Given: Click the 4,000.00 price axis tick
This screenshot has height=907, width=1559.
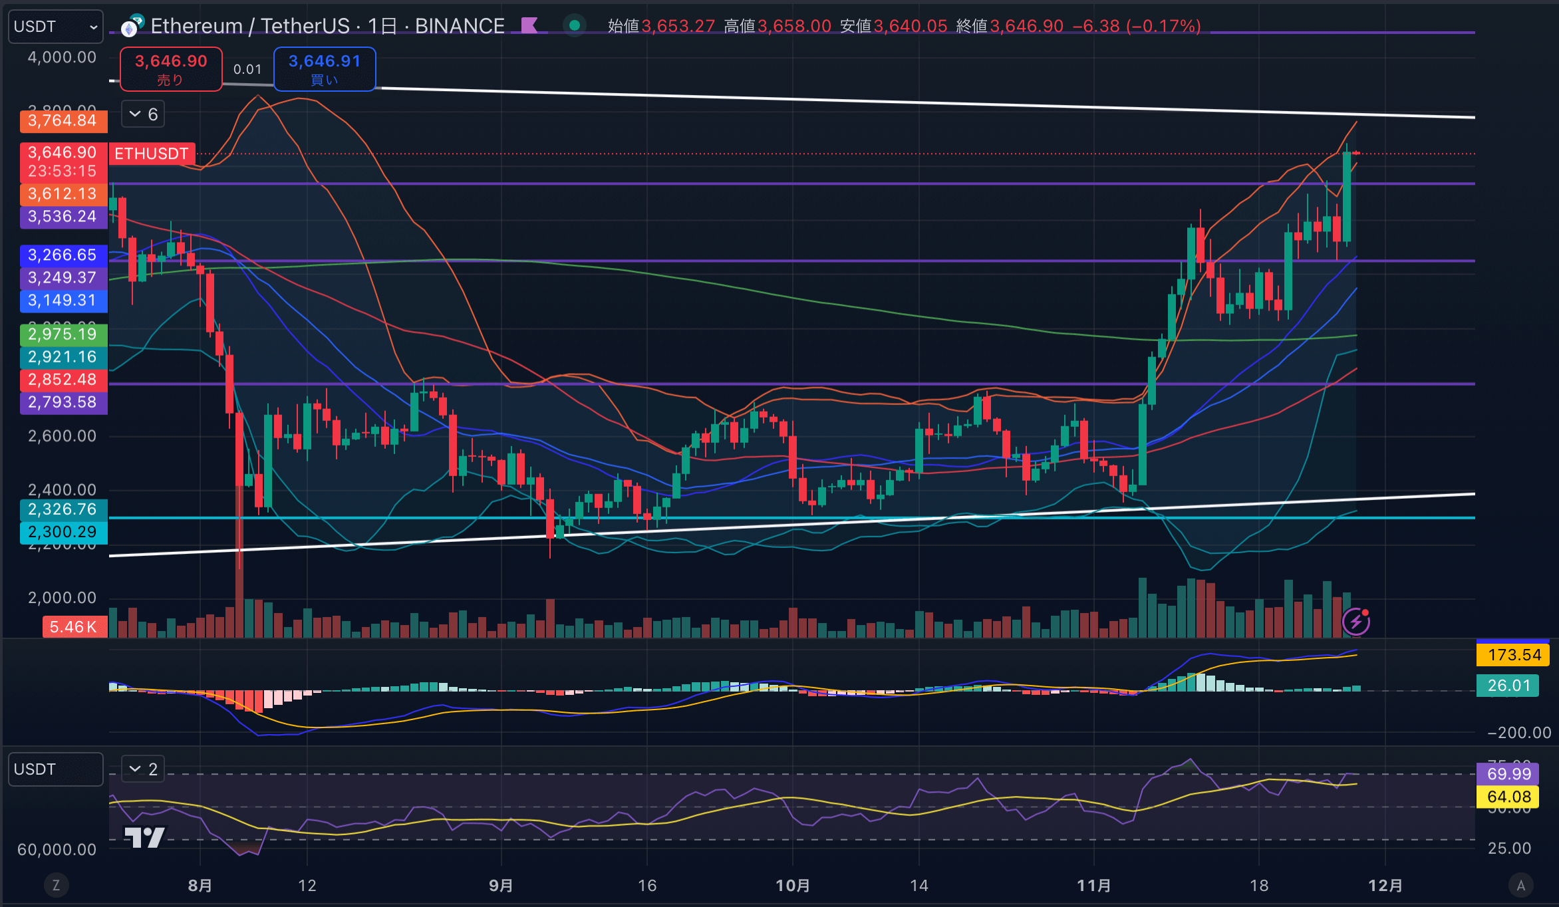Looking at the screenshot, I should (62, 57).
